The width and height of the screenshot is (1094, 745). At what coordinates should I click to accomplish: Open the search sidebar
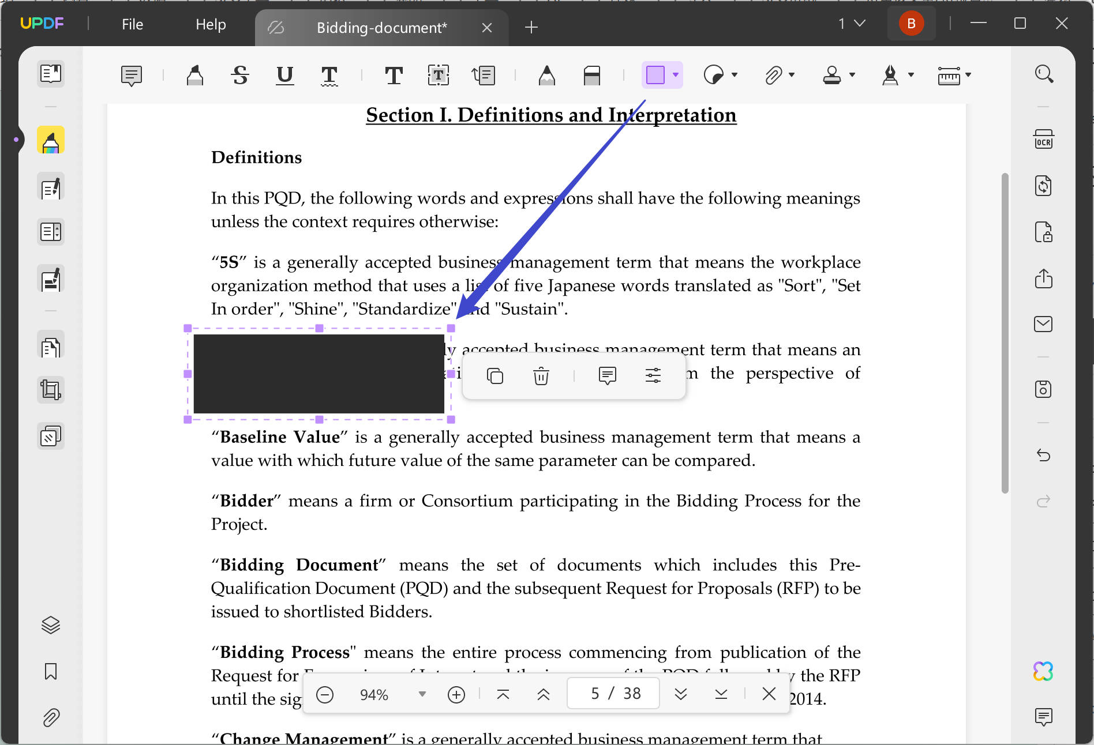(x=1043, y=74)
